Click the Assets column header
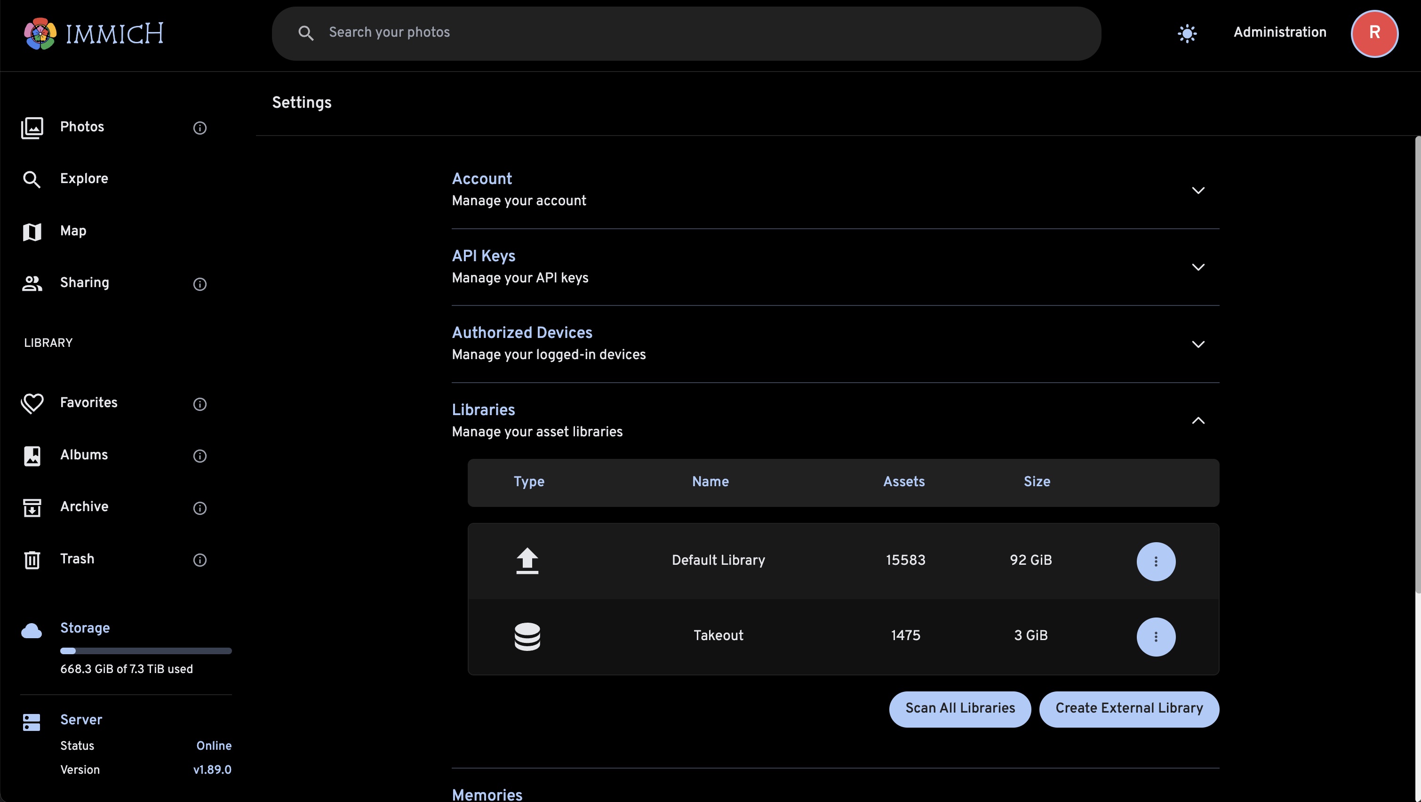1421x802 pixels. click(903, 482)
